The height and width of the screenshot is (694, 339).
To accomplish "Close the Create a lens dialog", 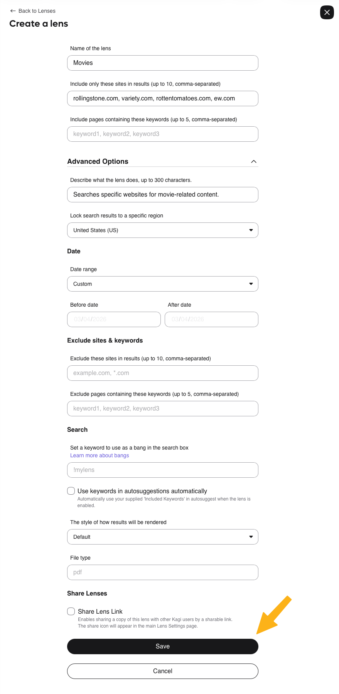I will [327, 12].
